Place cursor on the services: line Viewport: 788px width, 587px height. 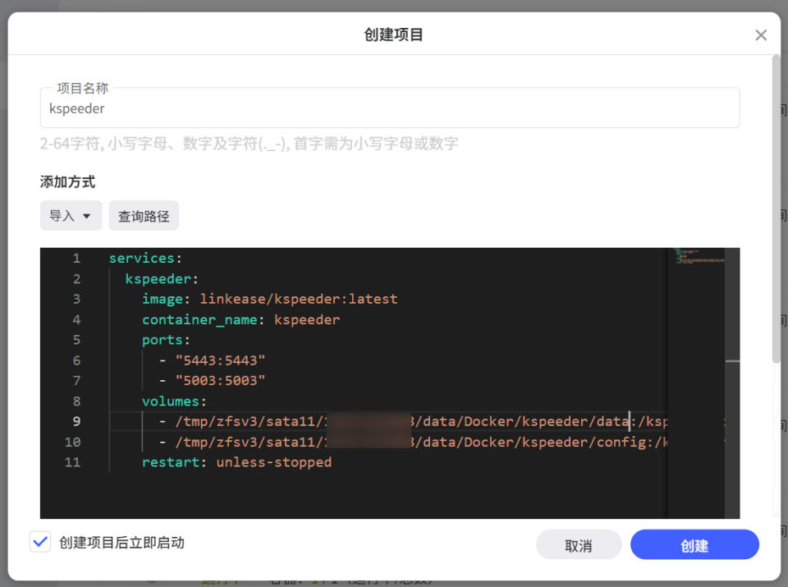click(144, 258)
